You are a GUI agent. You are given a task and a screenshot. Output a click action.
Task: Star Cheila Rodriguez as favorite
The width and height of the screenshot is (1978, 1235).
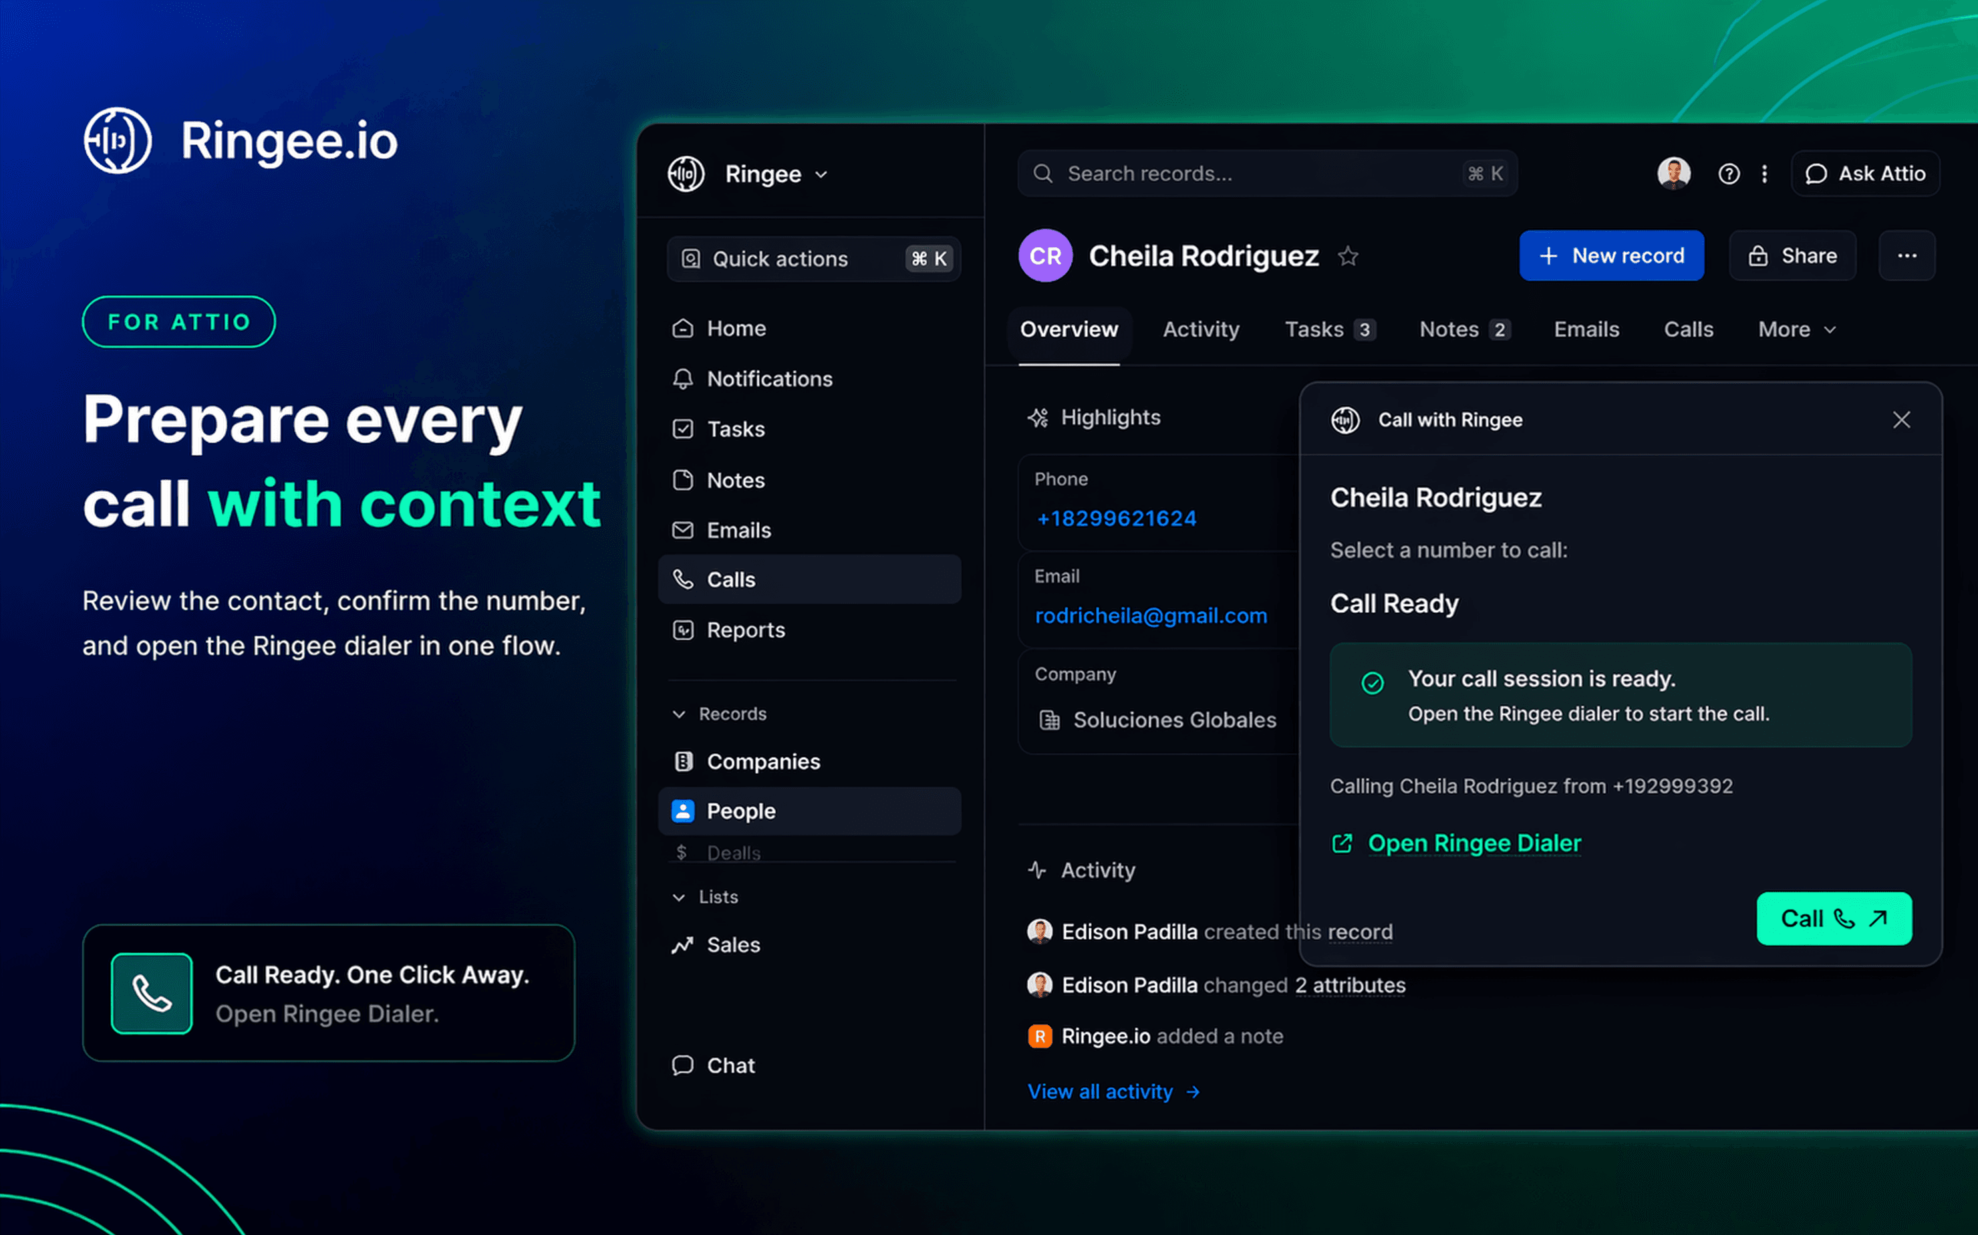(1349, 257)
